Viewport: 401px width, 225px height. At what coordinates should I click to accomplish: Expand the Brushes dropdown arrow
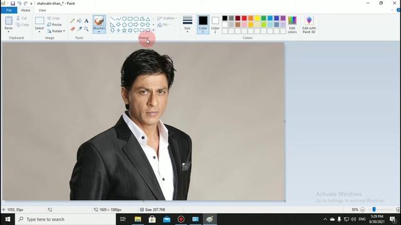tap(99, 32)
